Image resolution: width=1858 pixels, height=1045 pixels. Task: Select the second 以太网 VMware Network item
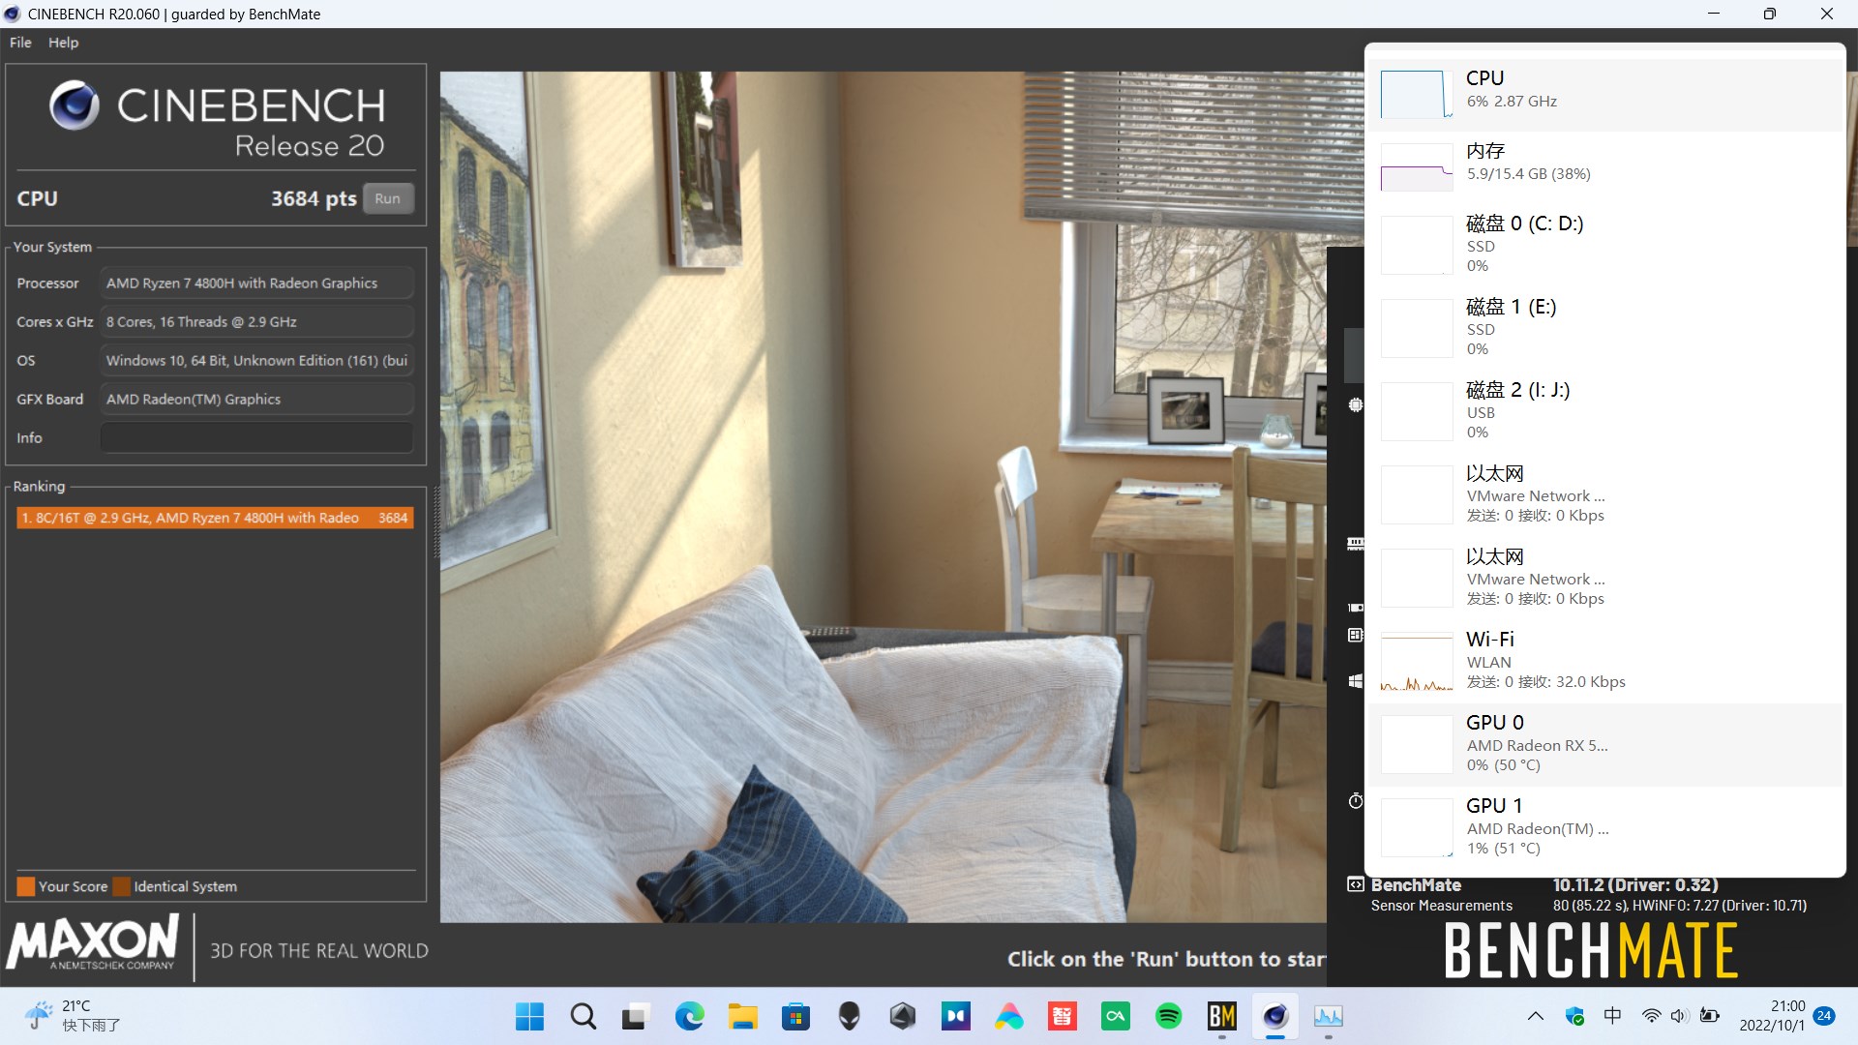(x=1606, y=577)
